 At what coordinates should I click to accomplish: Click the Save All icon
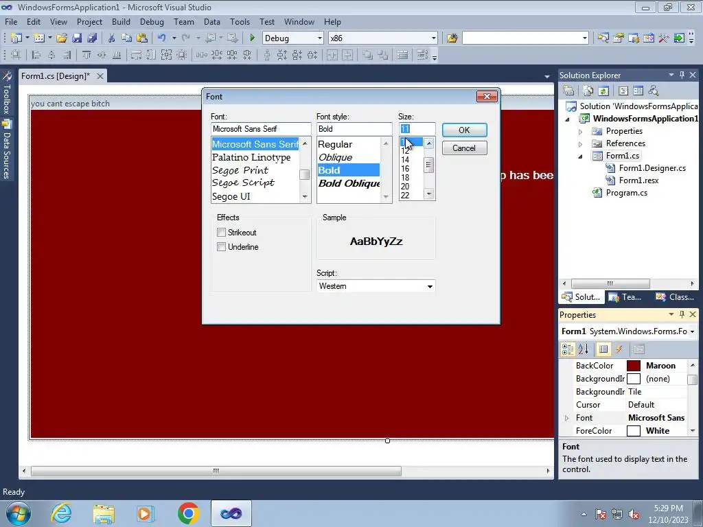[x=92, y=38]
